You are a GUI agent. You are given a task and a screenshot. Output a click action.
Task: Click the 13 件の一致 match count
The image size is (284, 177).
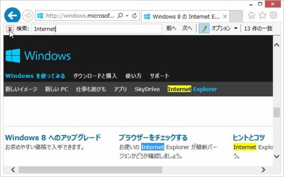point(258,28)
